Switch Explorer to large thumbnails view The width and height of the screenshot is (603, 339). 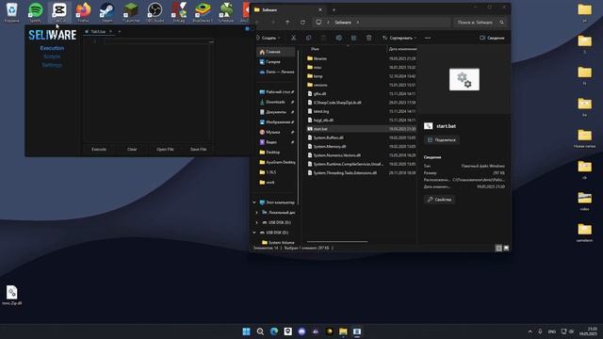[506, 248]
